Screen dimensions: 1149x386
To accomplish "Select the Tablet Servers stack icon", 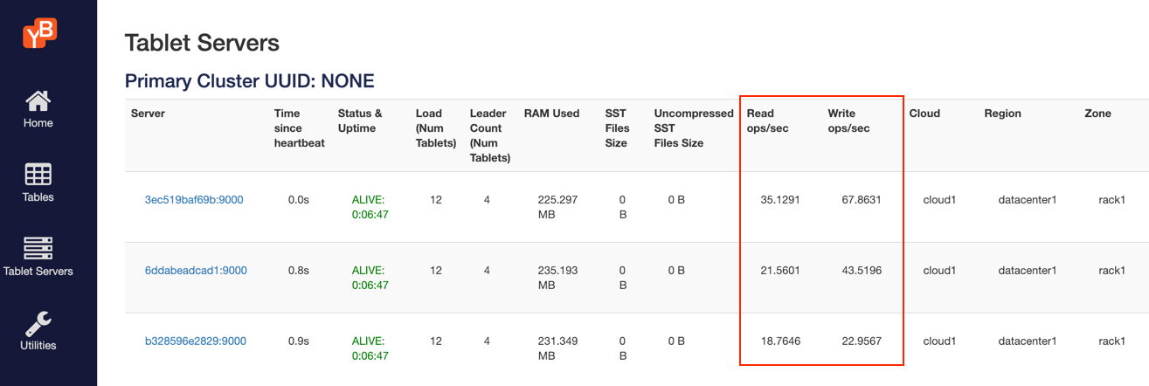I will coord(38,248).
